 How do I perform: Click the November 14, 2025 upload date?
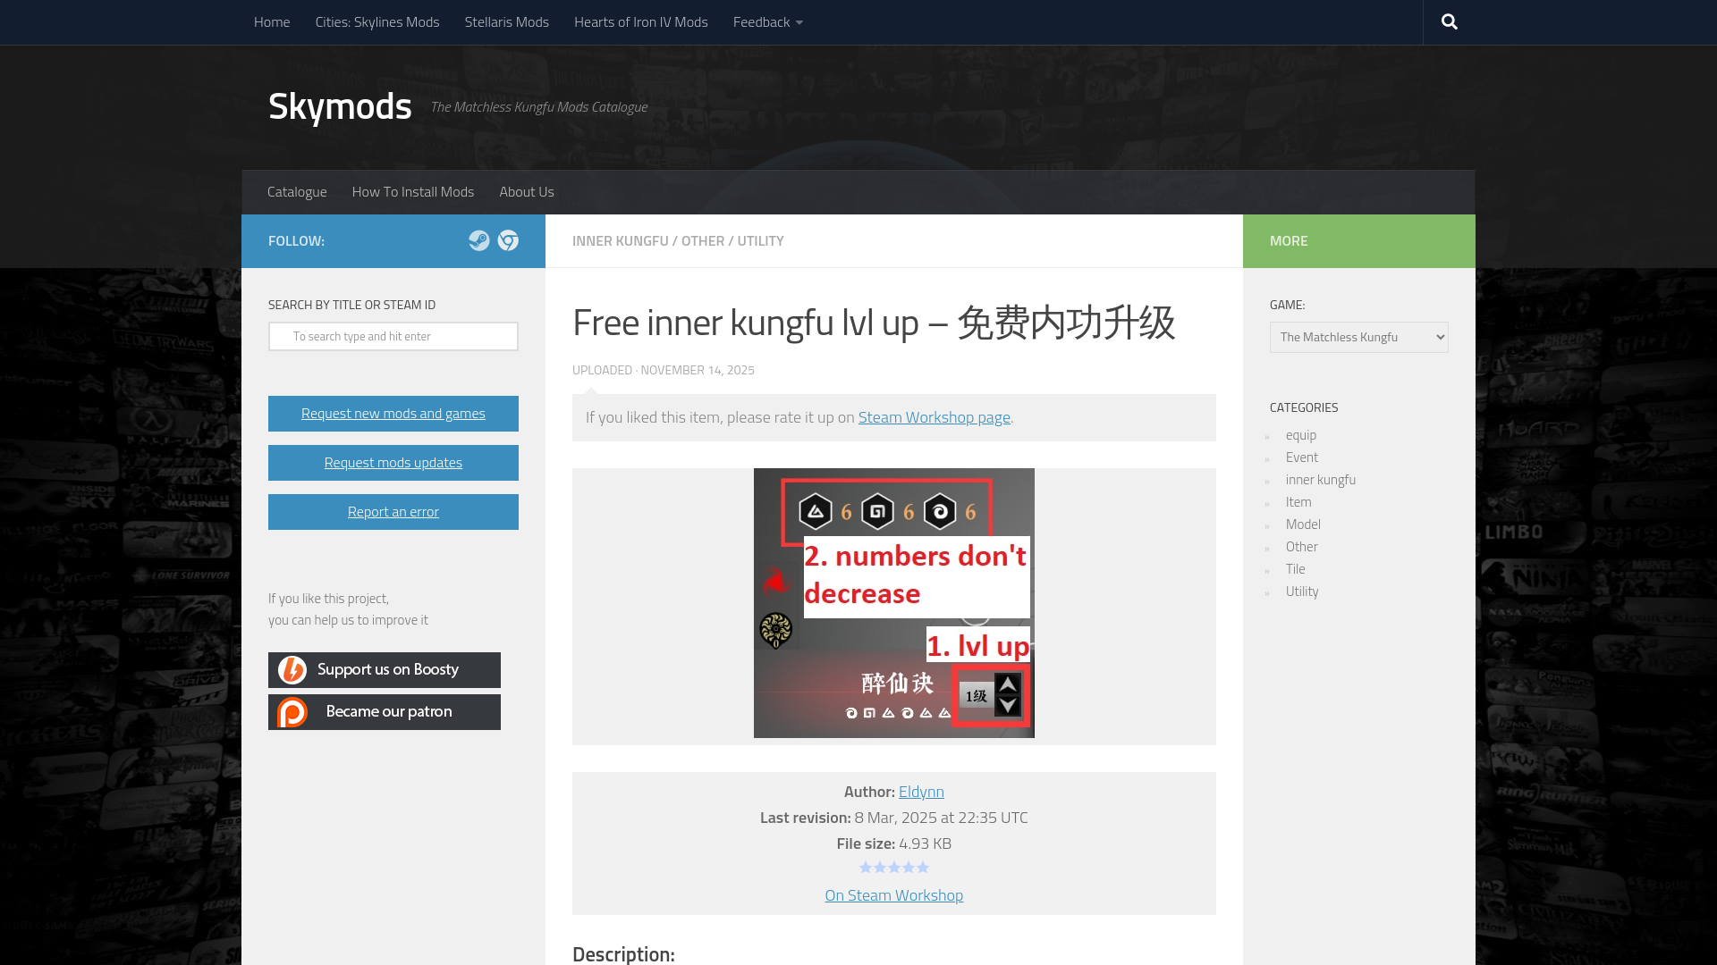[x=698, y=370]
